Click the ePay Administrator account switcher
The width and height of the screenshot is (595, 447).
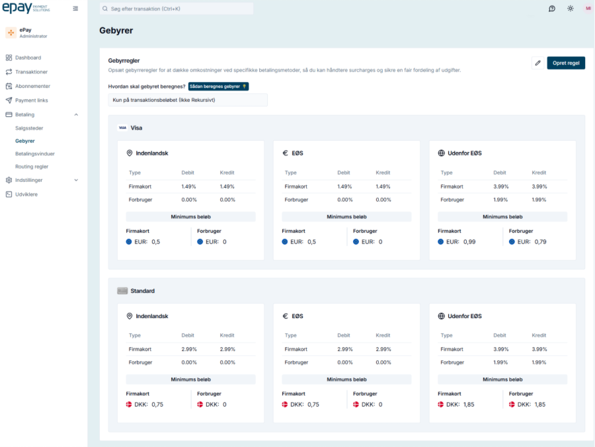click(40, 32)
